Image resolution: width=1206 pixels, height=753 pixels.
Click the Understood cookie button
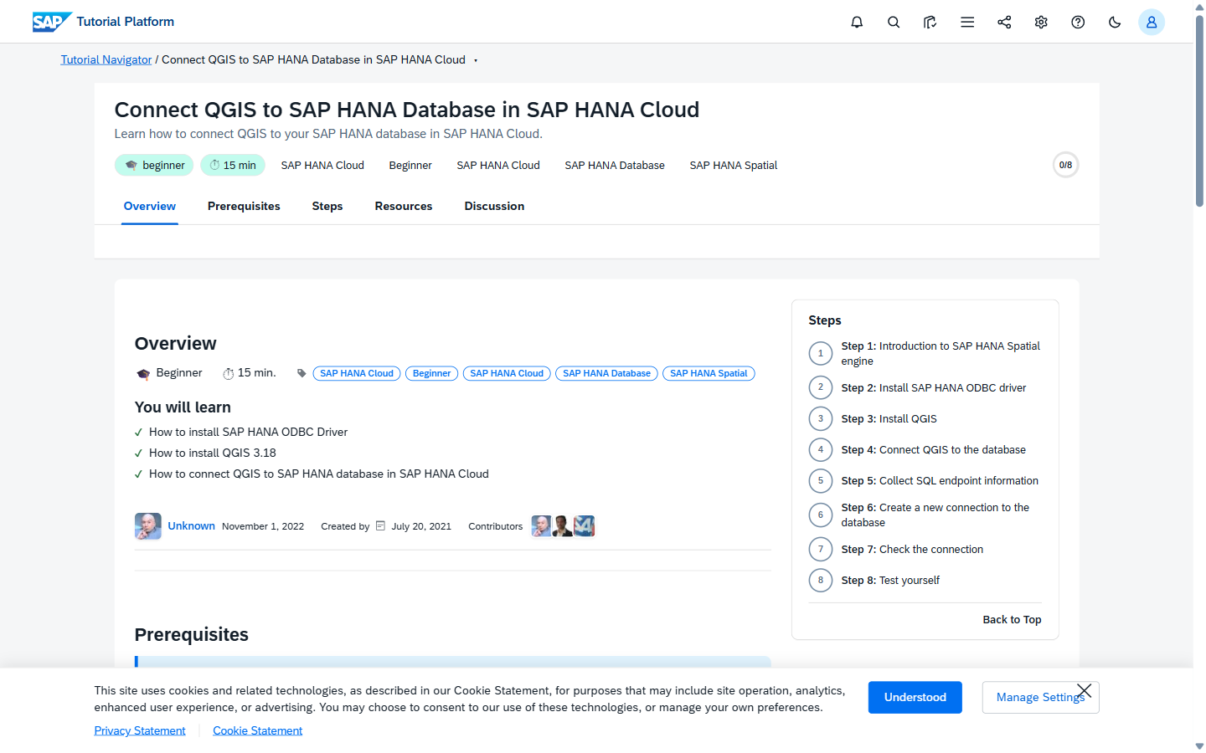point(915,697)
